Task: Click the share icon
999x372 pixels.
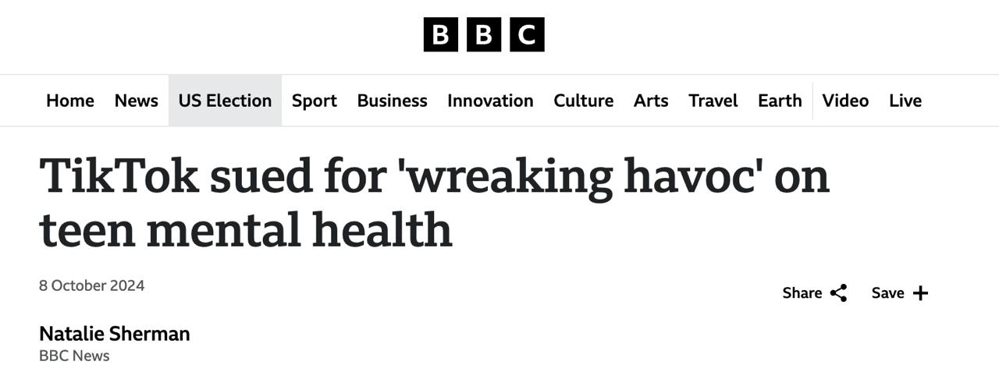Action: (839, 293)
